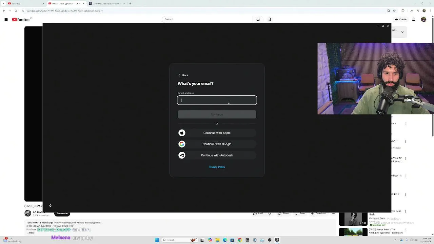Open the YouTube notifications bell
This screenshot has width=434, height=244.
414,19
